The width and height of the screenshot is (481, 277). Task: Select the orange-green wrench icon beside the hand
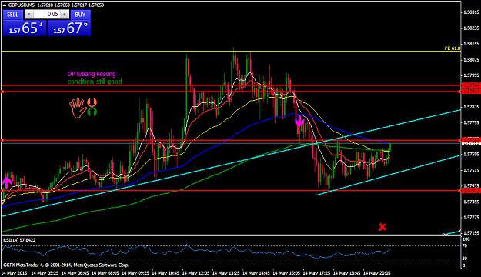(92, 108)
